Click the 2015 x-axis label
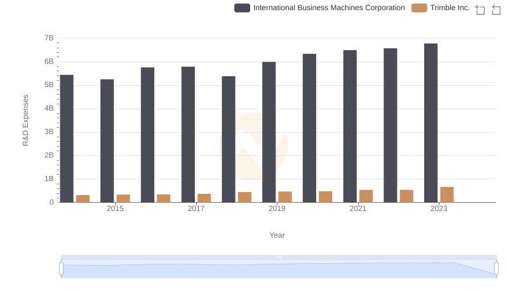Image resolution: width=508 pixels, height=293 pixels. pyautogui.click(x=115, y=208)
